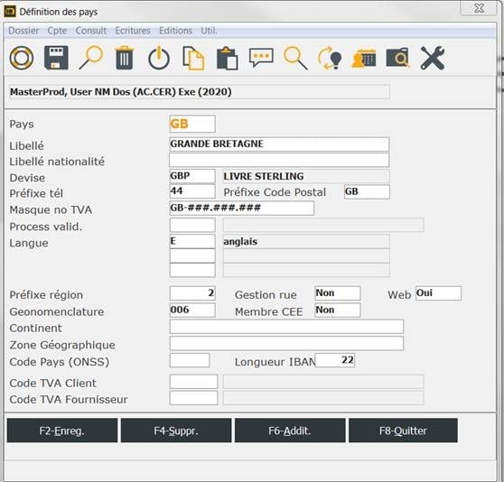Click the F2-Enreg. button
Image resolution: width=504 pixels, height=482 pixels.
tap(62, 431)
